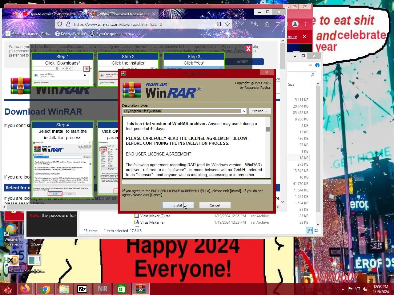Reload the page in Firefox
This screenshot has height=295, width=394.
click(x=31, y=24)
